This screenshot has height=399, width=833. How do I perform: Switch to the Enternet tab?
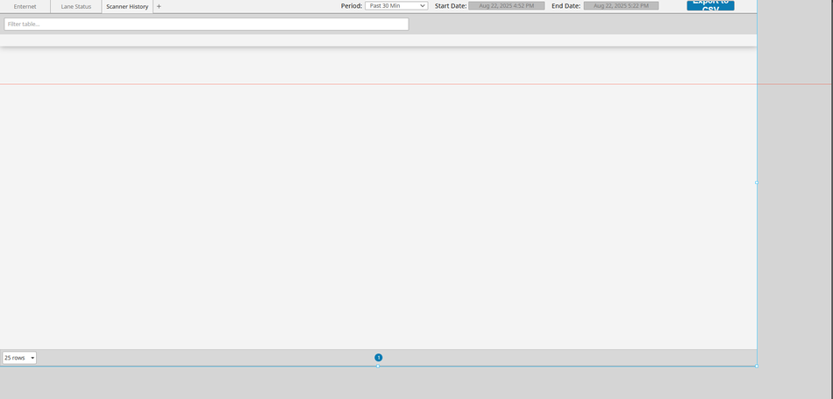(x=25, y=6)
